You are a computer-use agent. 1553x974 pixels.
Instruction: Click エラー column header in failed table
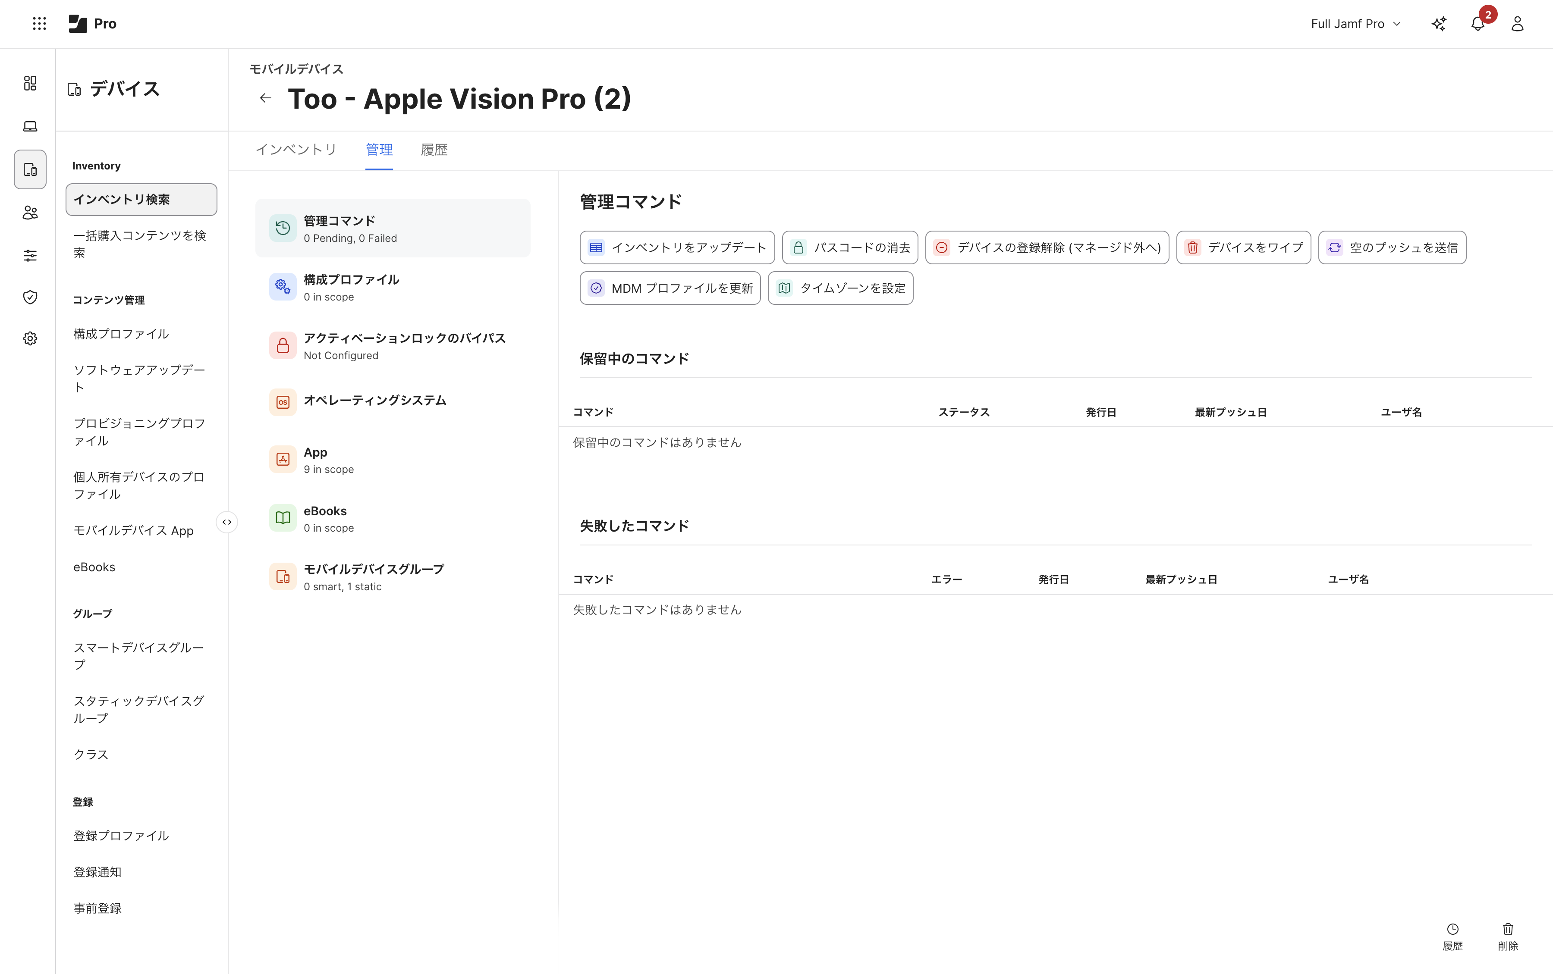(x=946, y=580)
